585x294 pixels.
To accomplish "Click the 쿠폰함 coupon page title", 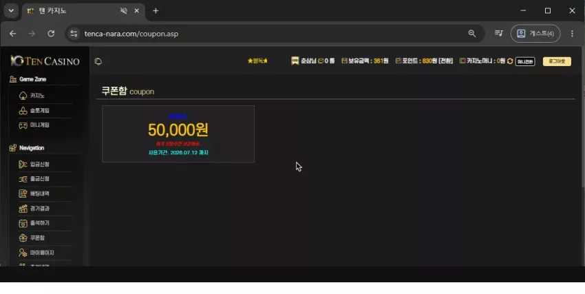I will tap(127, 91).
